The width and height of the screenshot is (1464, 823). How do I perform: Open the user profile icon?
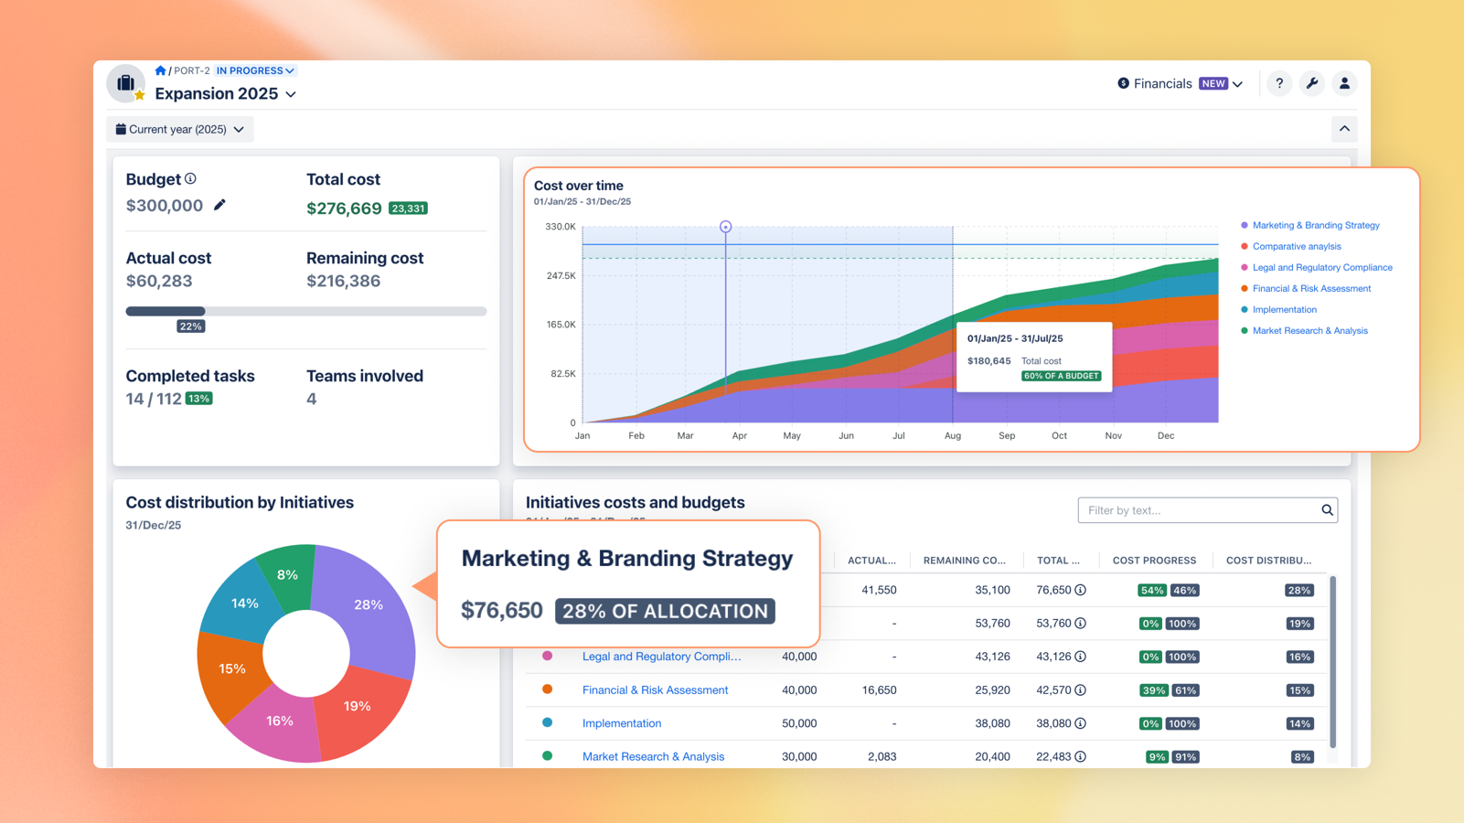[1344, 83]
